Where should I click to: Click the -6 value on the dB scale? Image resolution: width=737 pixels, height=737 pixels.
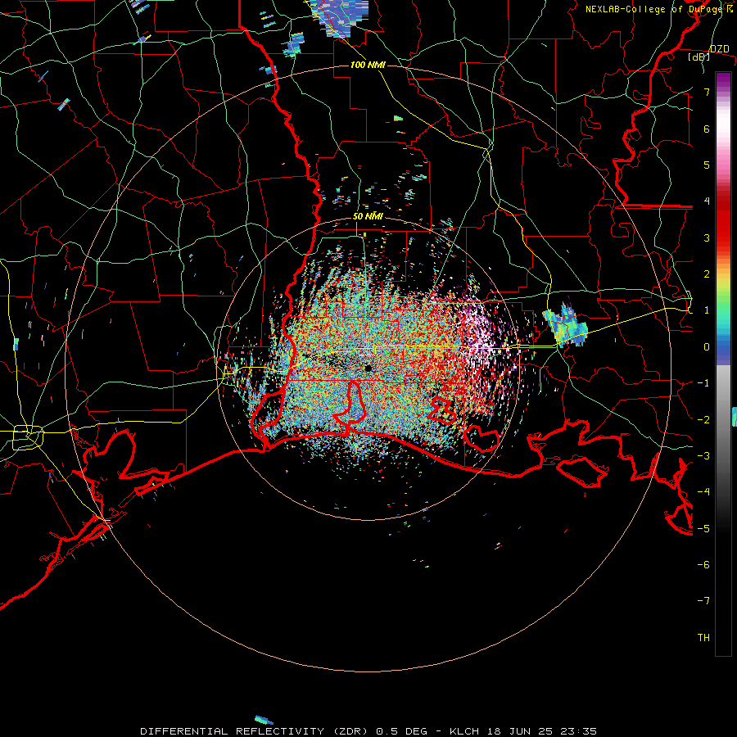tap(703, 565)
